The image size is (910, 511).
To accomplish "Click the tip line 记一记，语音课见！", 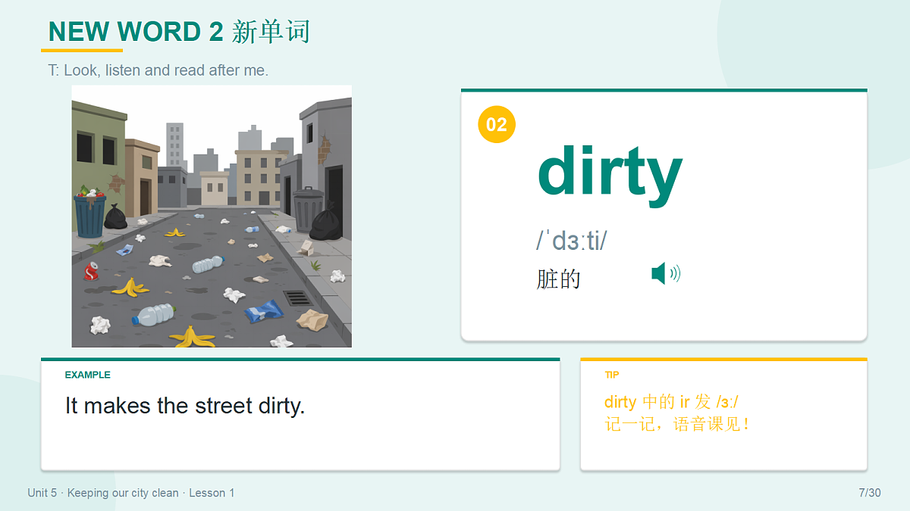I will (679, 425).
